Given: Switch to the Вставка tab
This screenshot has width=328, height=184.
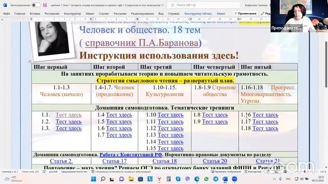Looking at the screenshot, I should coord(35,14).
